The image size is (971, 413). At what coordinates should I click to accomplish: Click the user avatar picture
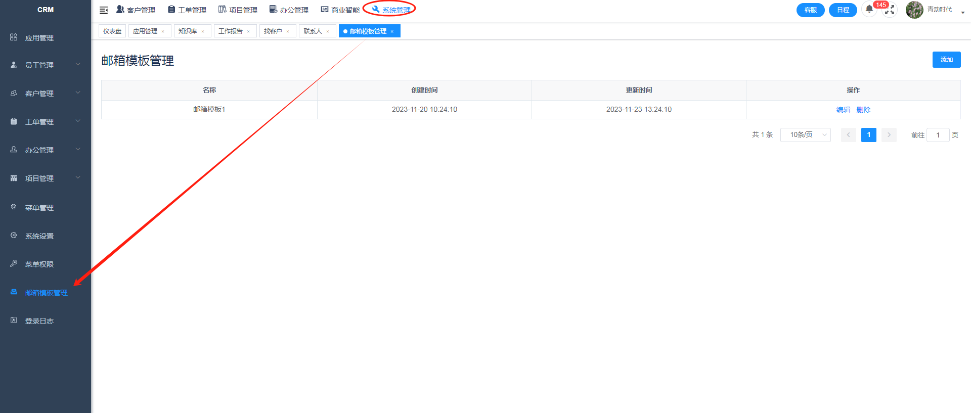(x=914, y=10)
